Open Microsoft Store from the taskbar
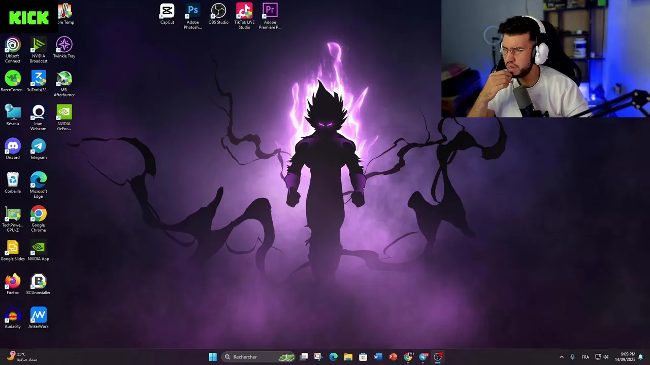The height and width of the screenshot is (365, 650). [x=363, y=357]
